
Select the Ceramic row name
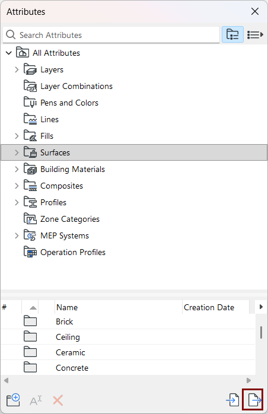click(71, 352)
